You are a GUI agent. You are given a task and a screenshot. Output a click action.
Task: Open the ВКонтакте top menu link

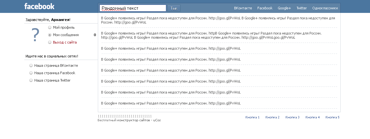click(243, 8)
